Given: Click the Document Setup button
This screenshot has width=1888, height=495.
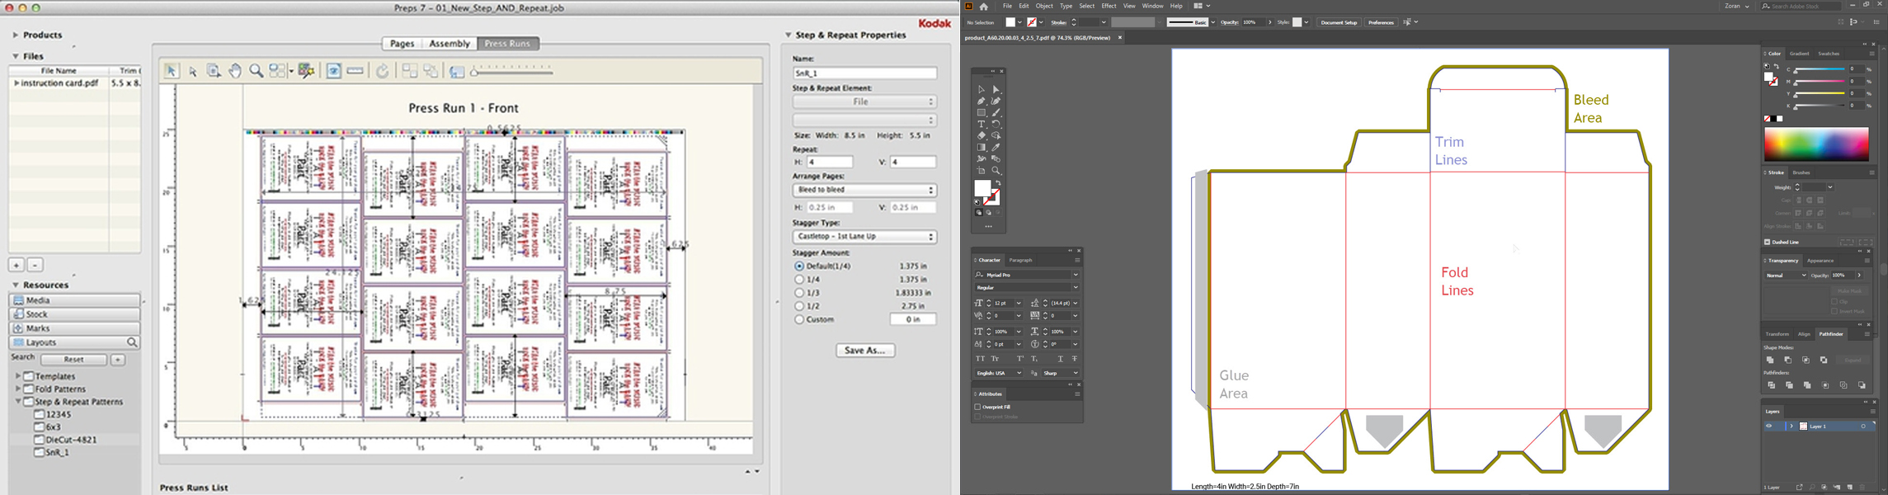Looking at the screenshot, I should [x=1339, y=23].
